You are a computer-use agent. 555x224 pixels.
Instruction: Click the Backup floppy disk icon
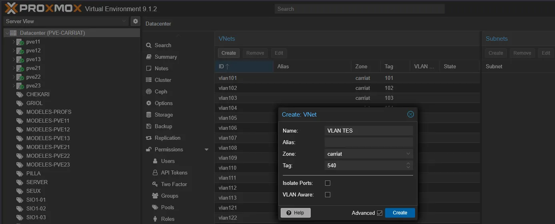click(149, 126)
